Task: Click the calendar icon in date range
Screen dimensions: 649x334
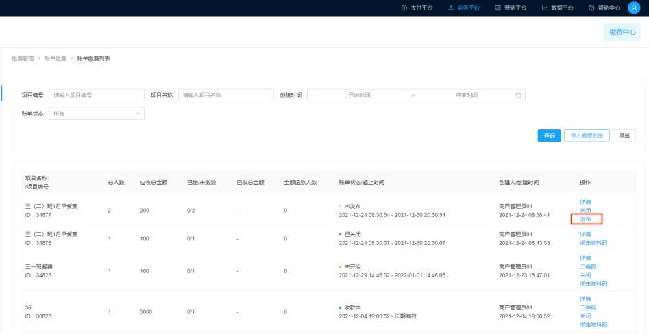Action: click(518, 95)
